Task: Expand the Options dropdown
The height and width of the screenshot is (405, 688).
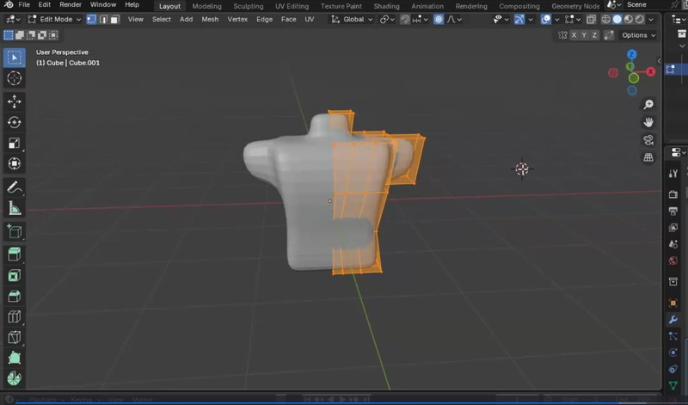Action: pyautogui.click(x=638, y=35)
